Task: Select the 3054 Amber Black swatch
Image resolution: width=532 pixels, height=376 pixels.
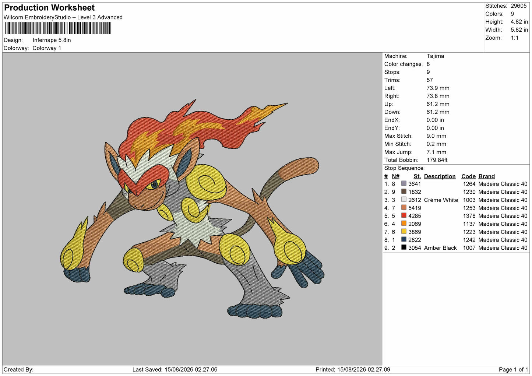Action: [404, 247]
